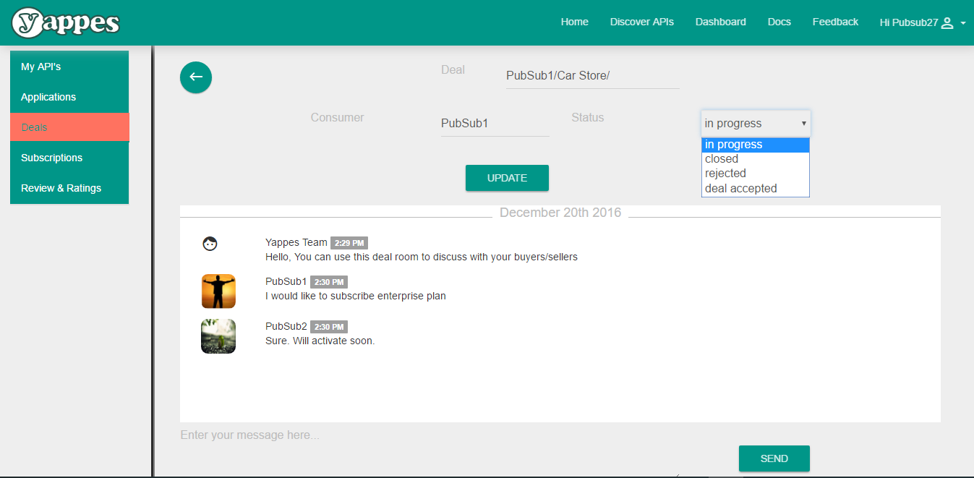Click 'PubSub1' sender name in chat
The width and height of the screenshot is (974, 478).
[286, 282]
